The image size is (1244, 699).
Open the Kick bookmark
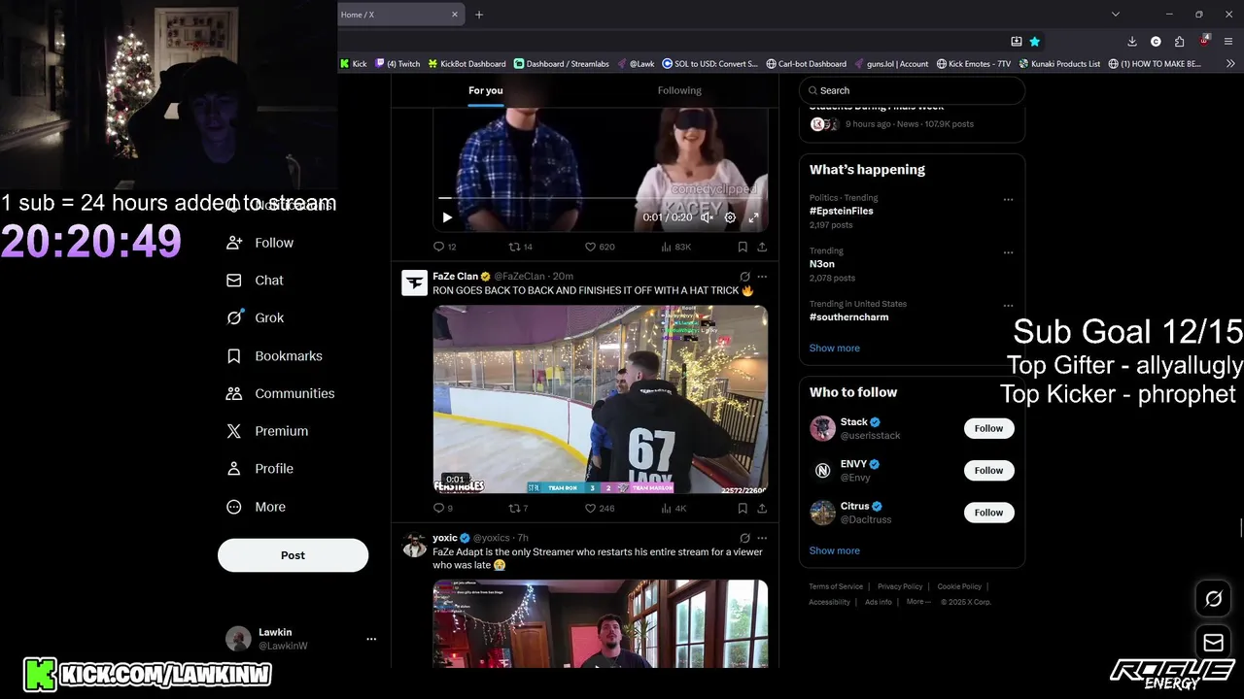click(x=354, y=64)
